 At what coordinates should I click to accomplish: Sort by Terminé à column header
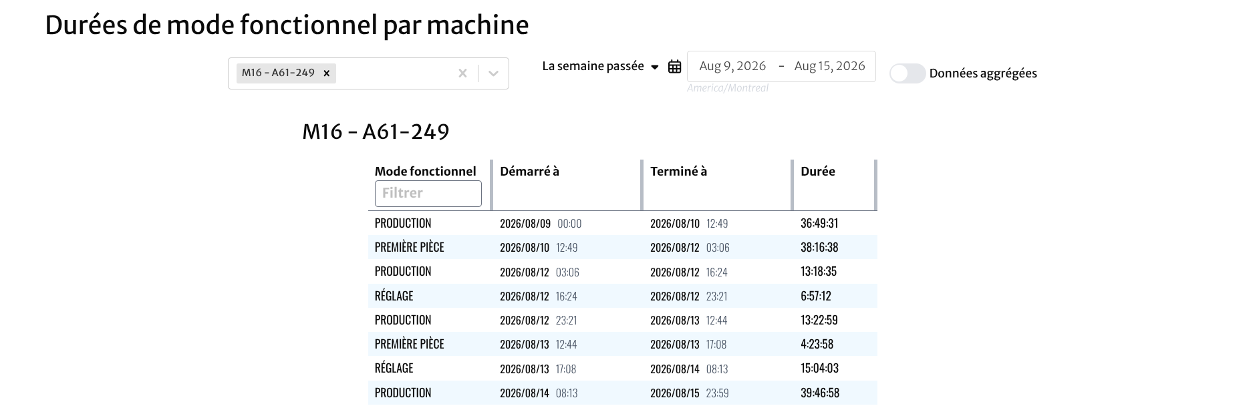tap(678, 172)
